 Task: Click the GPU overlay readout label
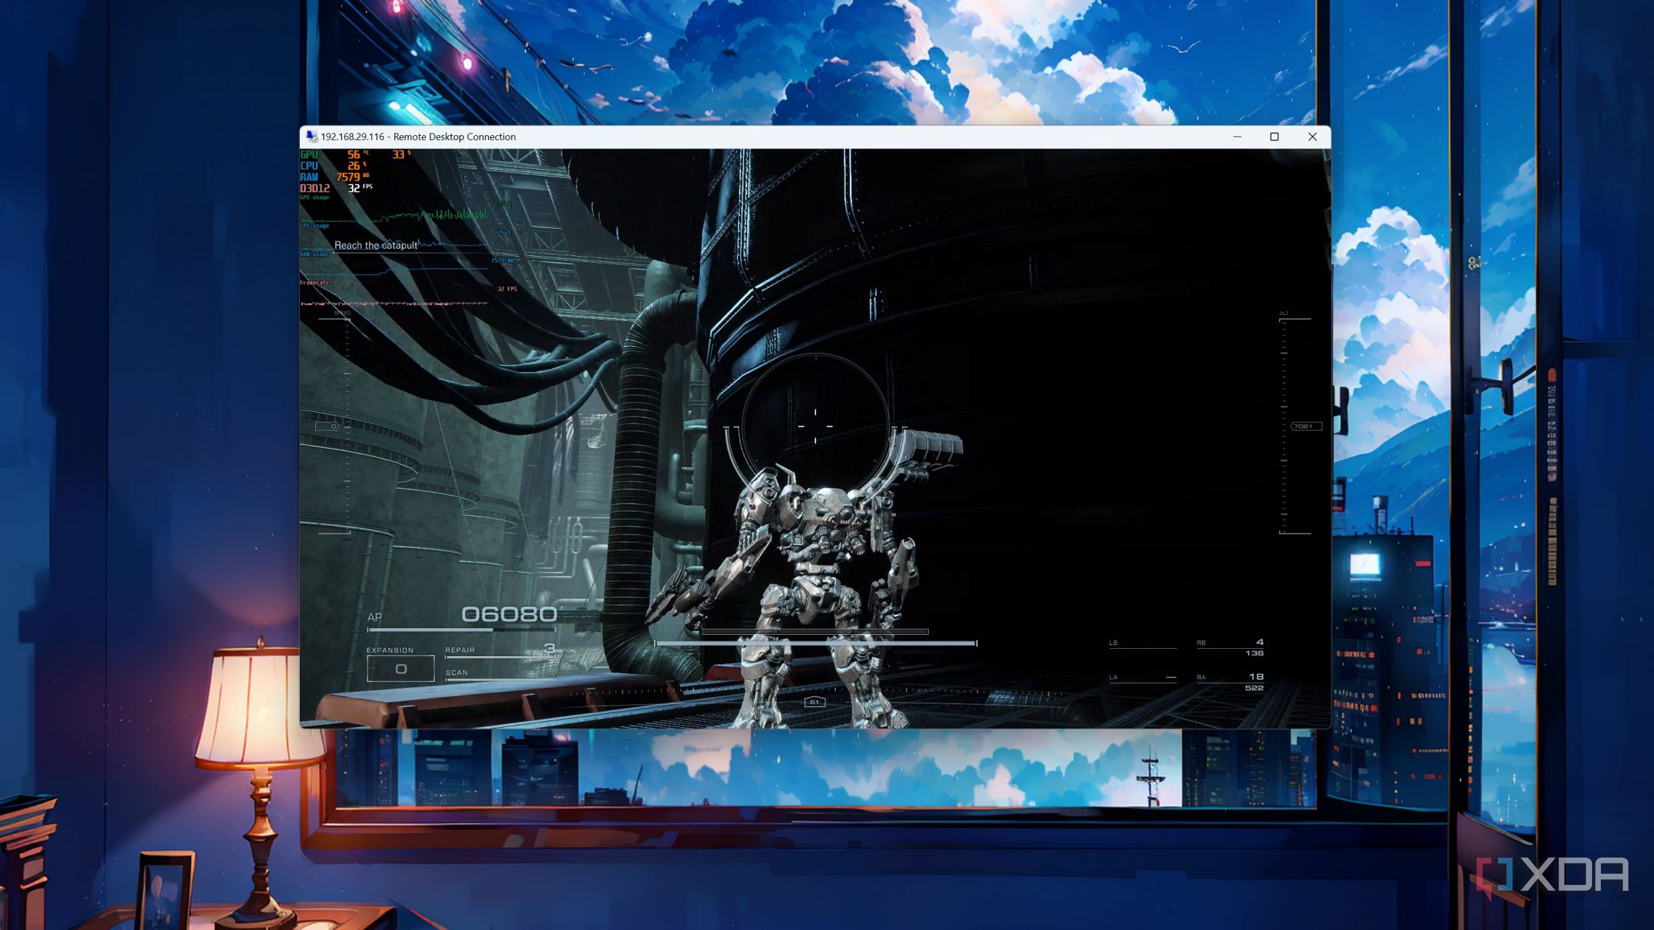(309, 155)
